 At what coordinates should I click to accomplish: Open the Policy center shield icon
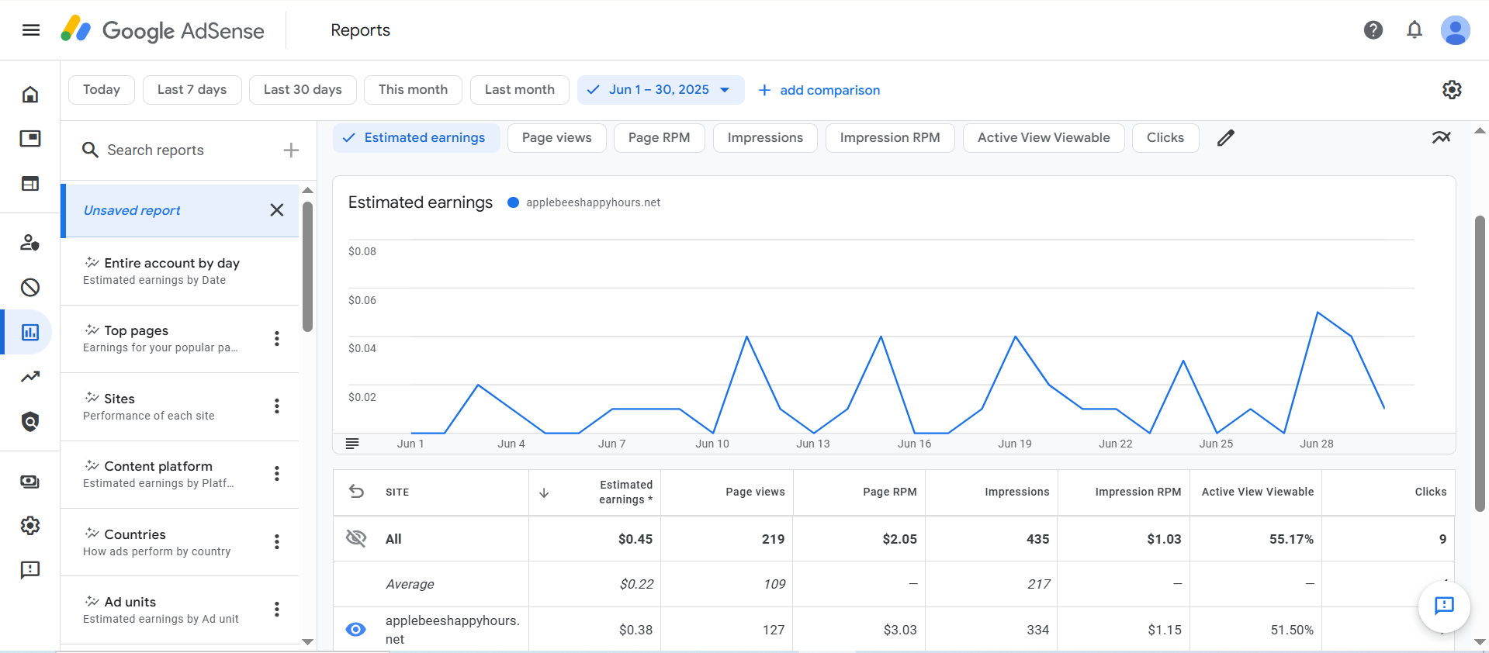30,422
